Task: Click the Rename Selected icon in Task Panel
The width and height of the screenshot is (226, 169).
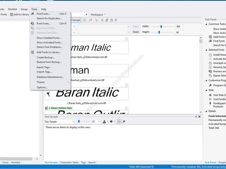Action: coord(210,67)
